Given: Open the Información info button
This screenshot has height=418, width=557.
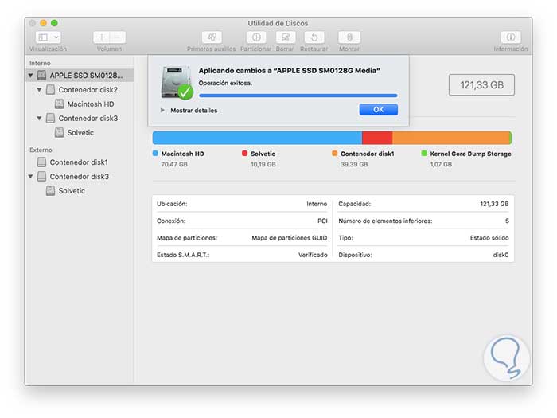Looking at the screenshot, I should click(x=511, y=37).
